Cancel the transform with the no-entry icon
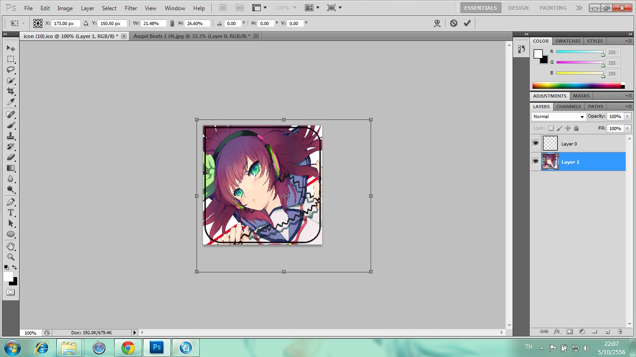This screenshot has width=636, height=357. point(453,23)
